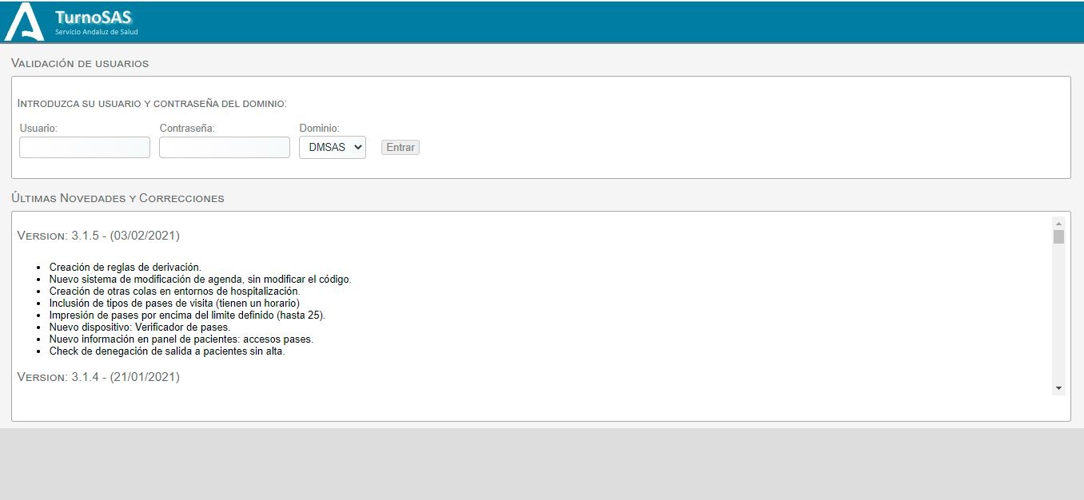
Task: Focus the Contraseña password field
Action: tap(225, 147)
